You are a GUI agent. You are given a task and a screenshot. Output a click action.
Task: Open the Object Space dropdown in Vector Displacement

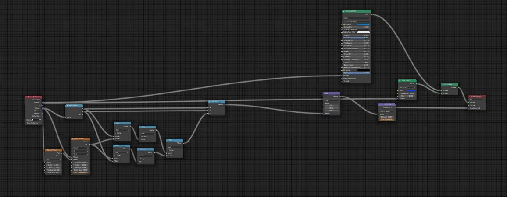[387, 111]
